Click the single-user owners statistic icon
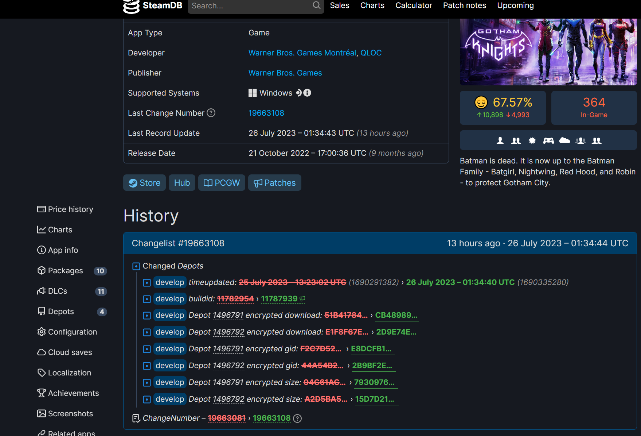Screen dimensions: 641x436 [x=500, y=140]
